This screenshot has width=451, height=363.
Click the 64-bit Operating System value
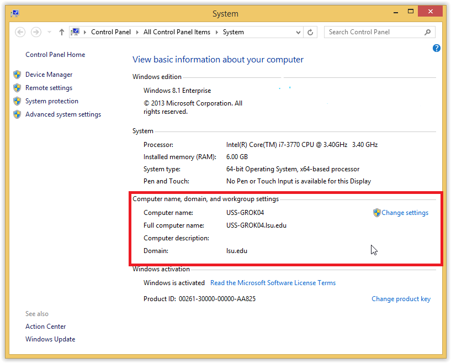293,169
